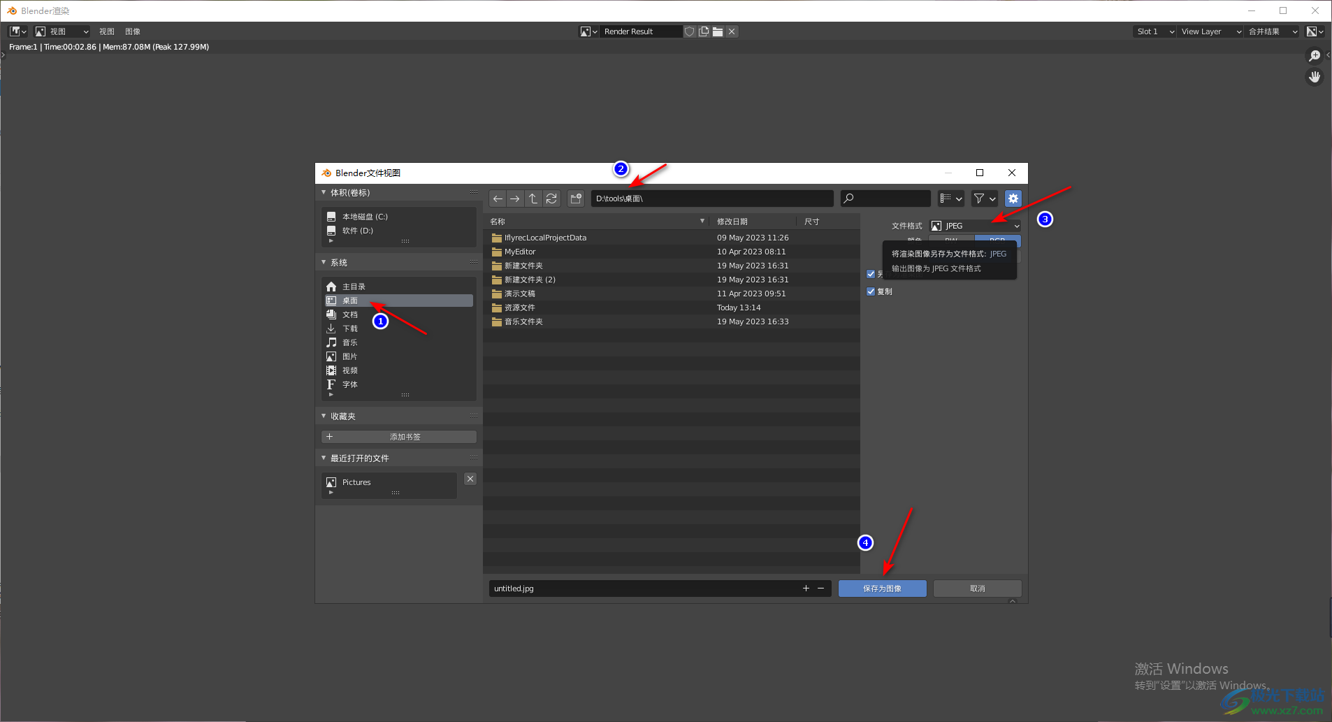1332x722 pixels.
Task: Open 视频 videos shortcut
Action: click(x=398, y=370)
